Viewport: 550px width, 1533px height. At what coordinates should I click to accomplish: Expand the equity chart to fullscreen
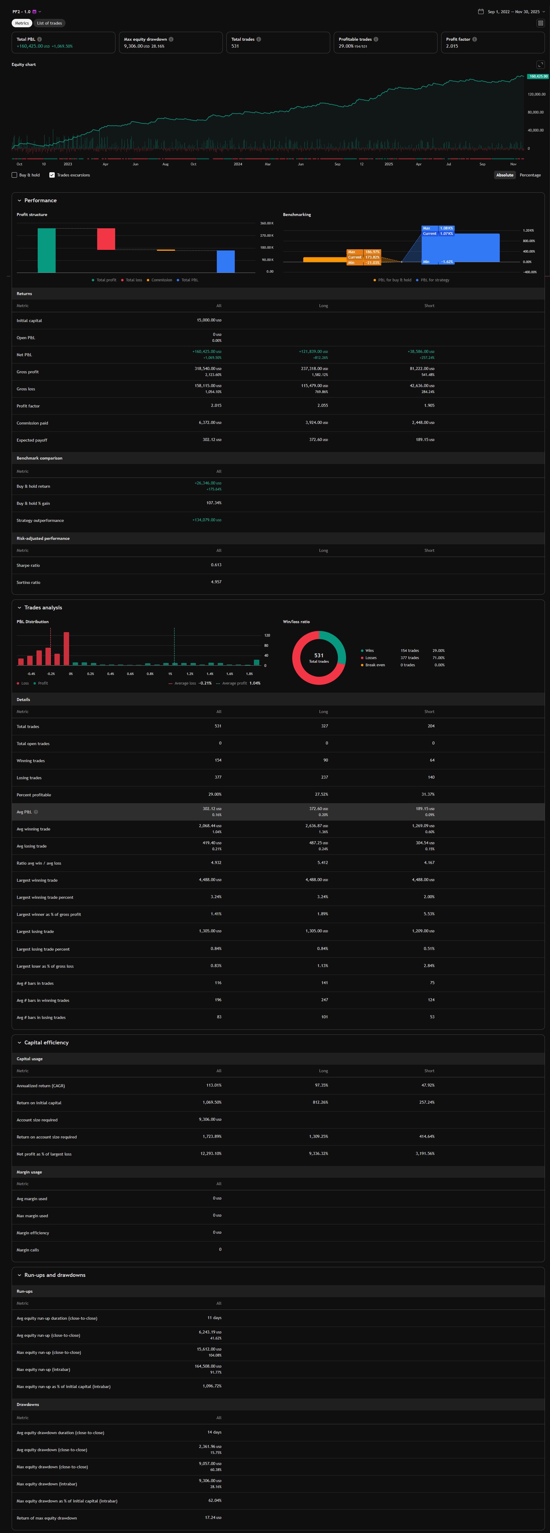(x=540, y=65)
